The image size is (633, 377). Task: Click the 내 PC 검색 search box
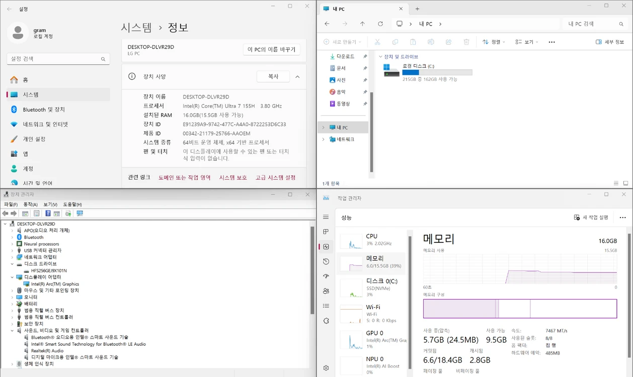tap(596, 24)
